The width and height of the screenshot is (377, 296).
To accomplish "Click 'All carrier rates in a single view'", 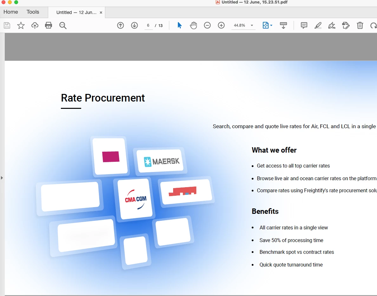I will point(294,228).
